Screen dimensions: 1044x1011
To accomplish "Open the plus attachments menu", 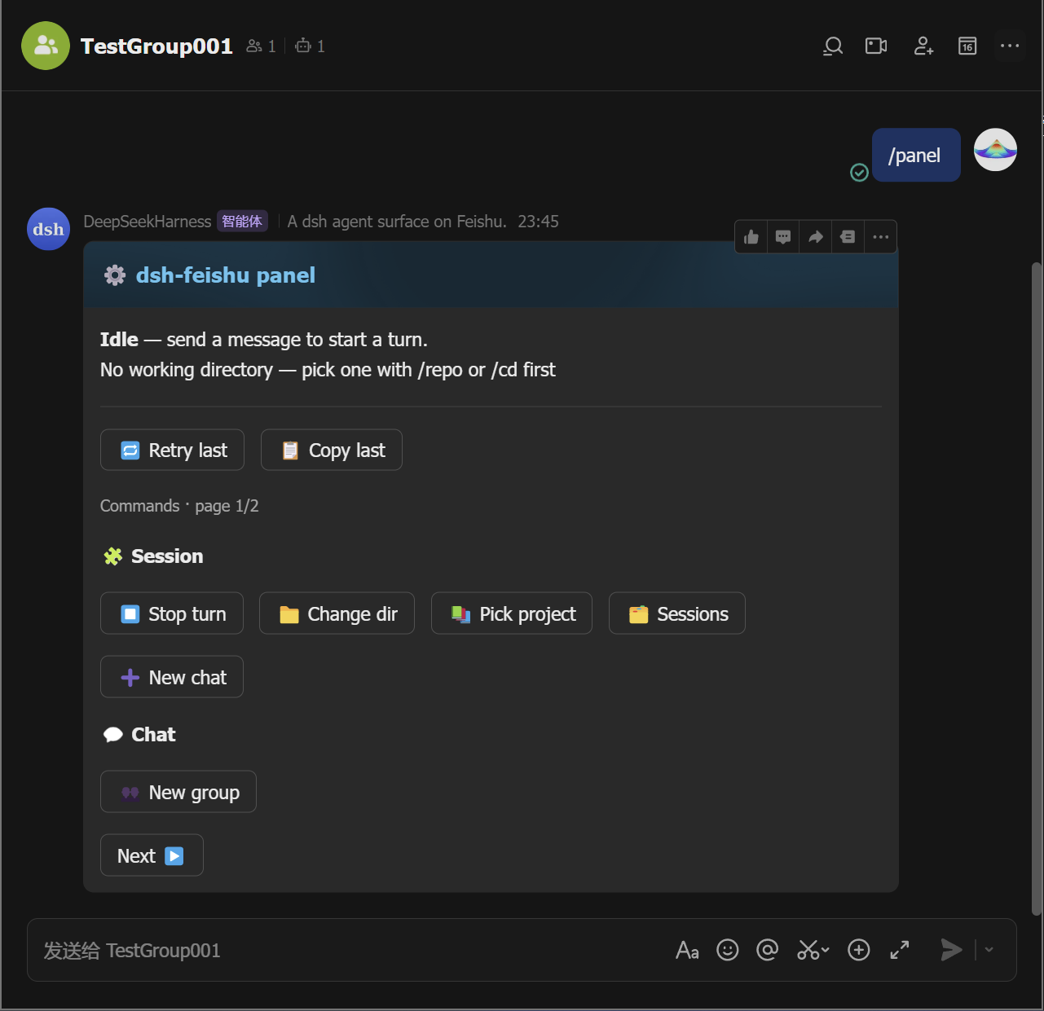I will pyautogui.click(x=859, y=950).
